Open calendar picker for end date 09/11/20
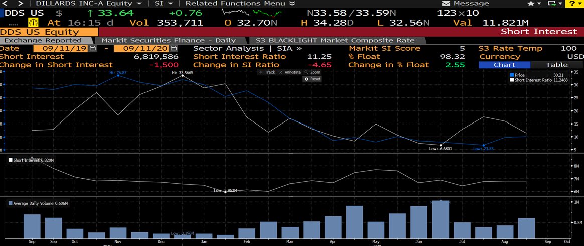Screen dimensions: 584x246 tap(173, 49)
